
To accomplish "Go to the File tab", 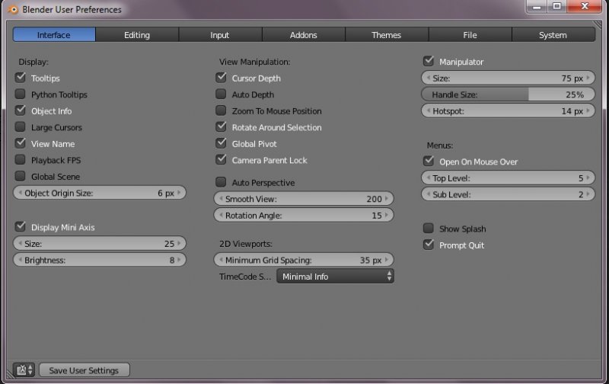I will tap(470, 35).
